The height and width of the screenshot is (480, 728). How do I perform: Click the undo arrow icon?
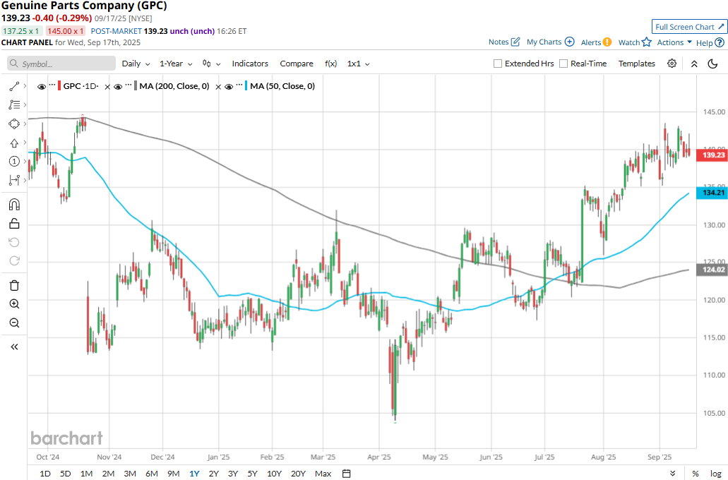coord(14,242)
